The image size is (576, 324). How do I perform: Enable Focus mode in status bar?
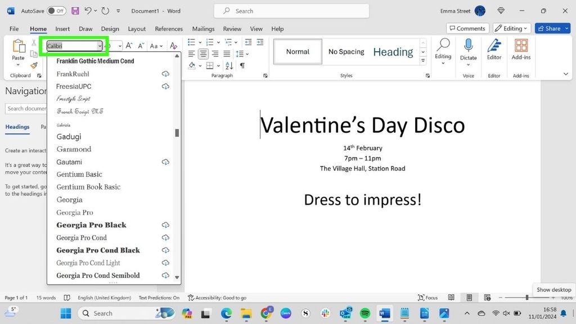click(428, 298)
